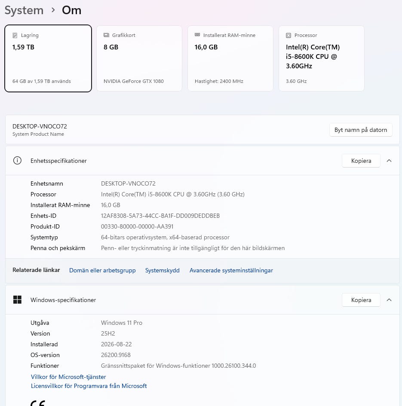The width and height of the screenshot is (402, 406).
Task: Select the Installerad date 2026-08-22
Action: click(117, 344)
